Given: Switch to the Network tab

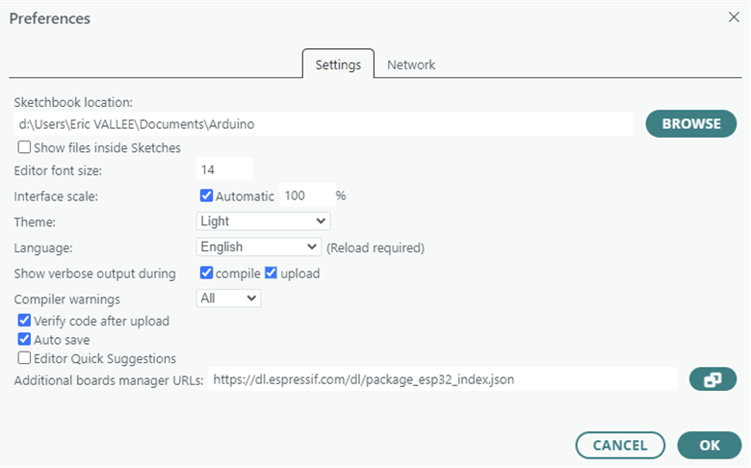Looking at the screenshot, I should pyautogui.click(x=411, y=65).
